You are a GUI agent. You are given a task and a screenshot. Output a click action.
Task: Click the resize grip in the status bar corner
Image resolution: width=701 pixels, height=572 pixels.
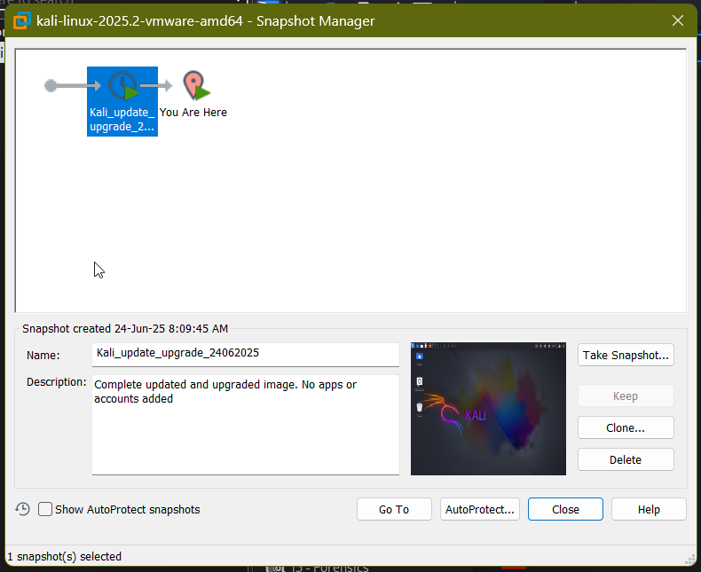[690, 560]
